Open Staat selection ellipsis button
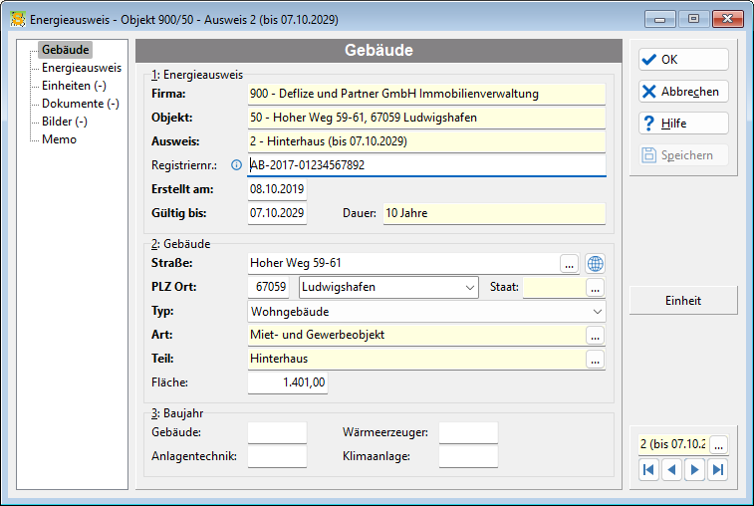 pos(595,288)
